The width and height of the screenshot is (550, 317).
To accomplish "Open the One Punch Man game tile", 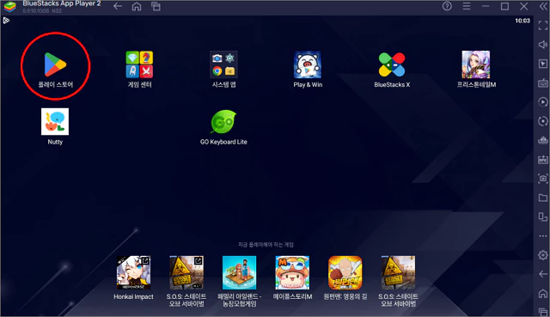I will coord(345,272).
